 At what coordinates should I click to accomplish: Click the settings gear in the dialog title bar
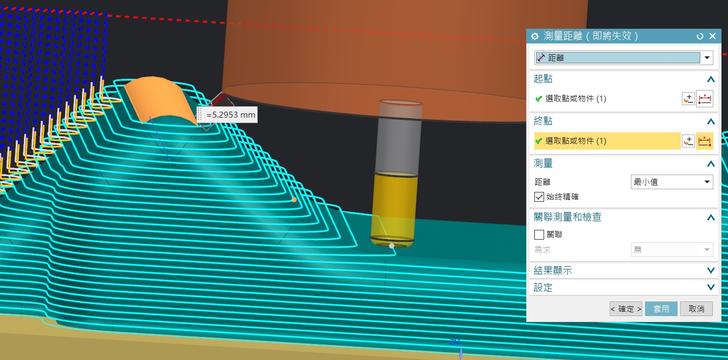click(x=535, y=36)
